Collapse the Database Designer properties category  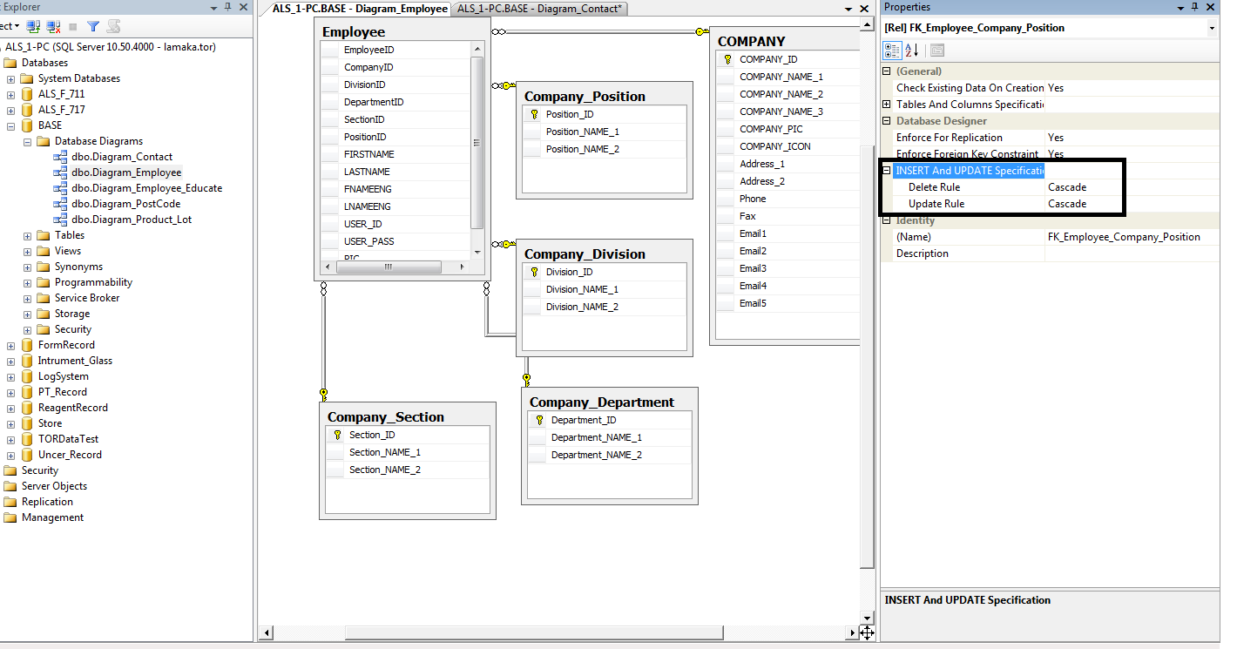click(x=887, y=121)
